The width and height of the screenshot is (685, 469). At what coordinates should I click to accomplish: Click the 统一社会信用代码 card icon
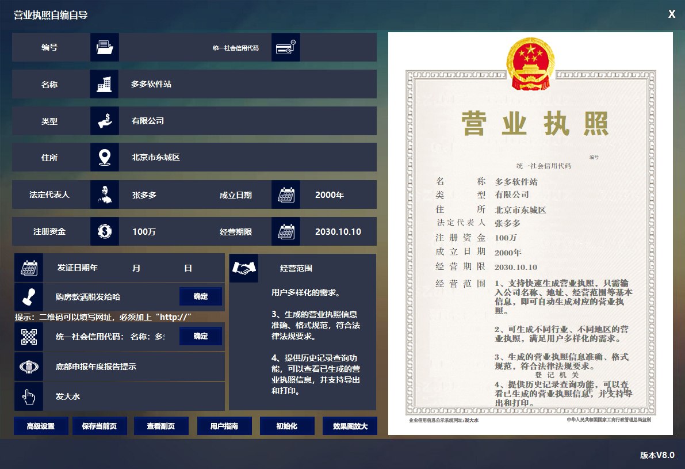pos(286,47)
